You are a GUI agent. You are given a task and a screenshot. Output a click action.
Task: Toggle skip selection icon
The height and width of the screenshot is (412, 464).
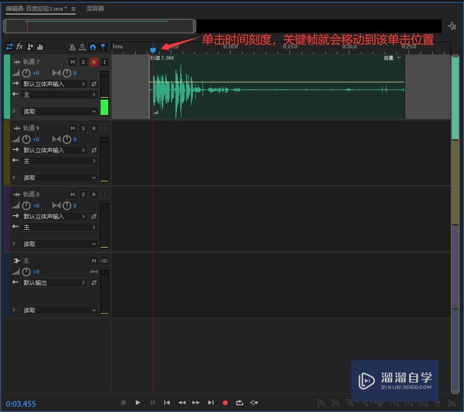(254, 402)
